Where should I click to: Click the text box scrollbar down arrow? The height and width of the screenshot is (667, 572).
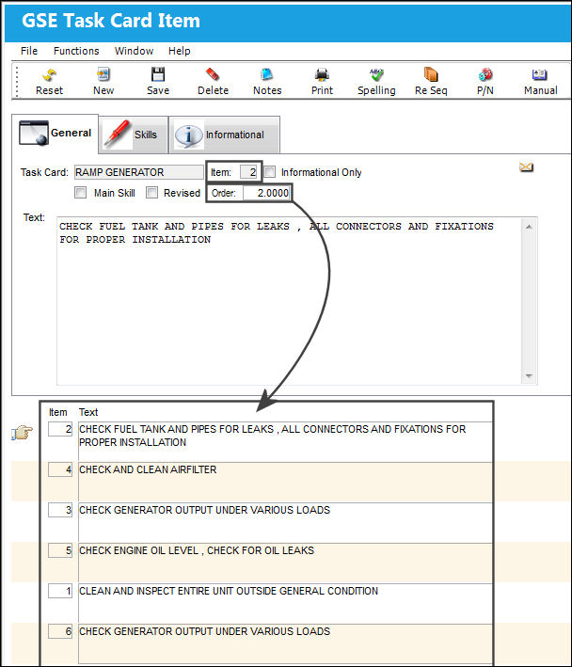point(529,376)
